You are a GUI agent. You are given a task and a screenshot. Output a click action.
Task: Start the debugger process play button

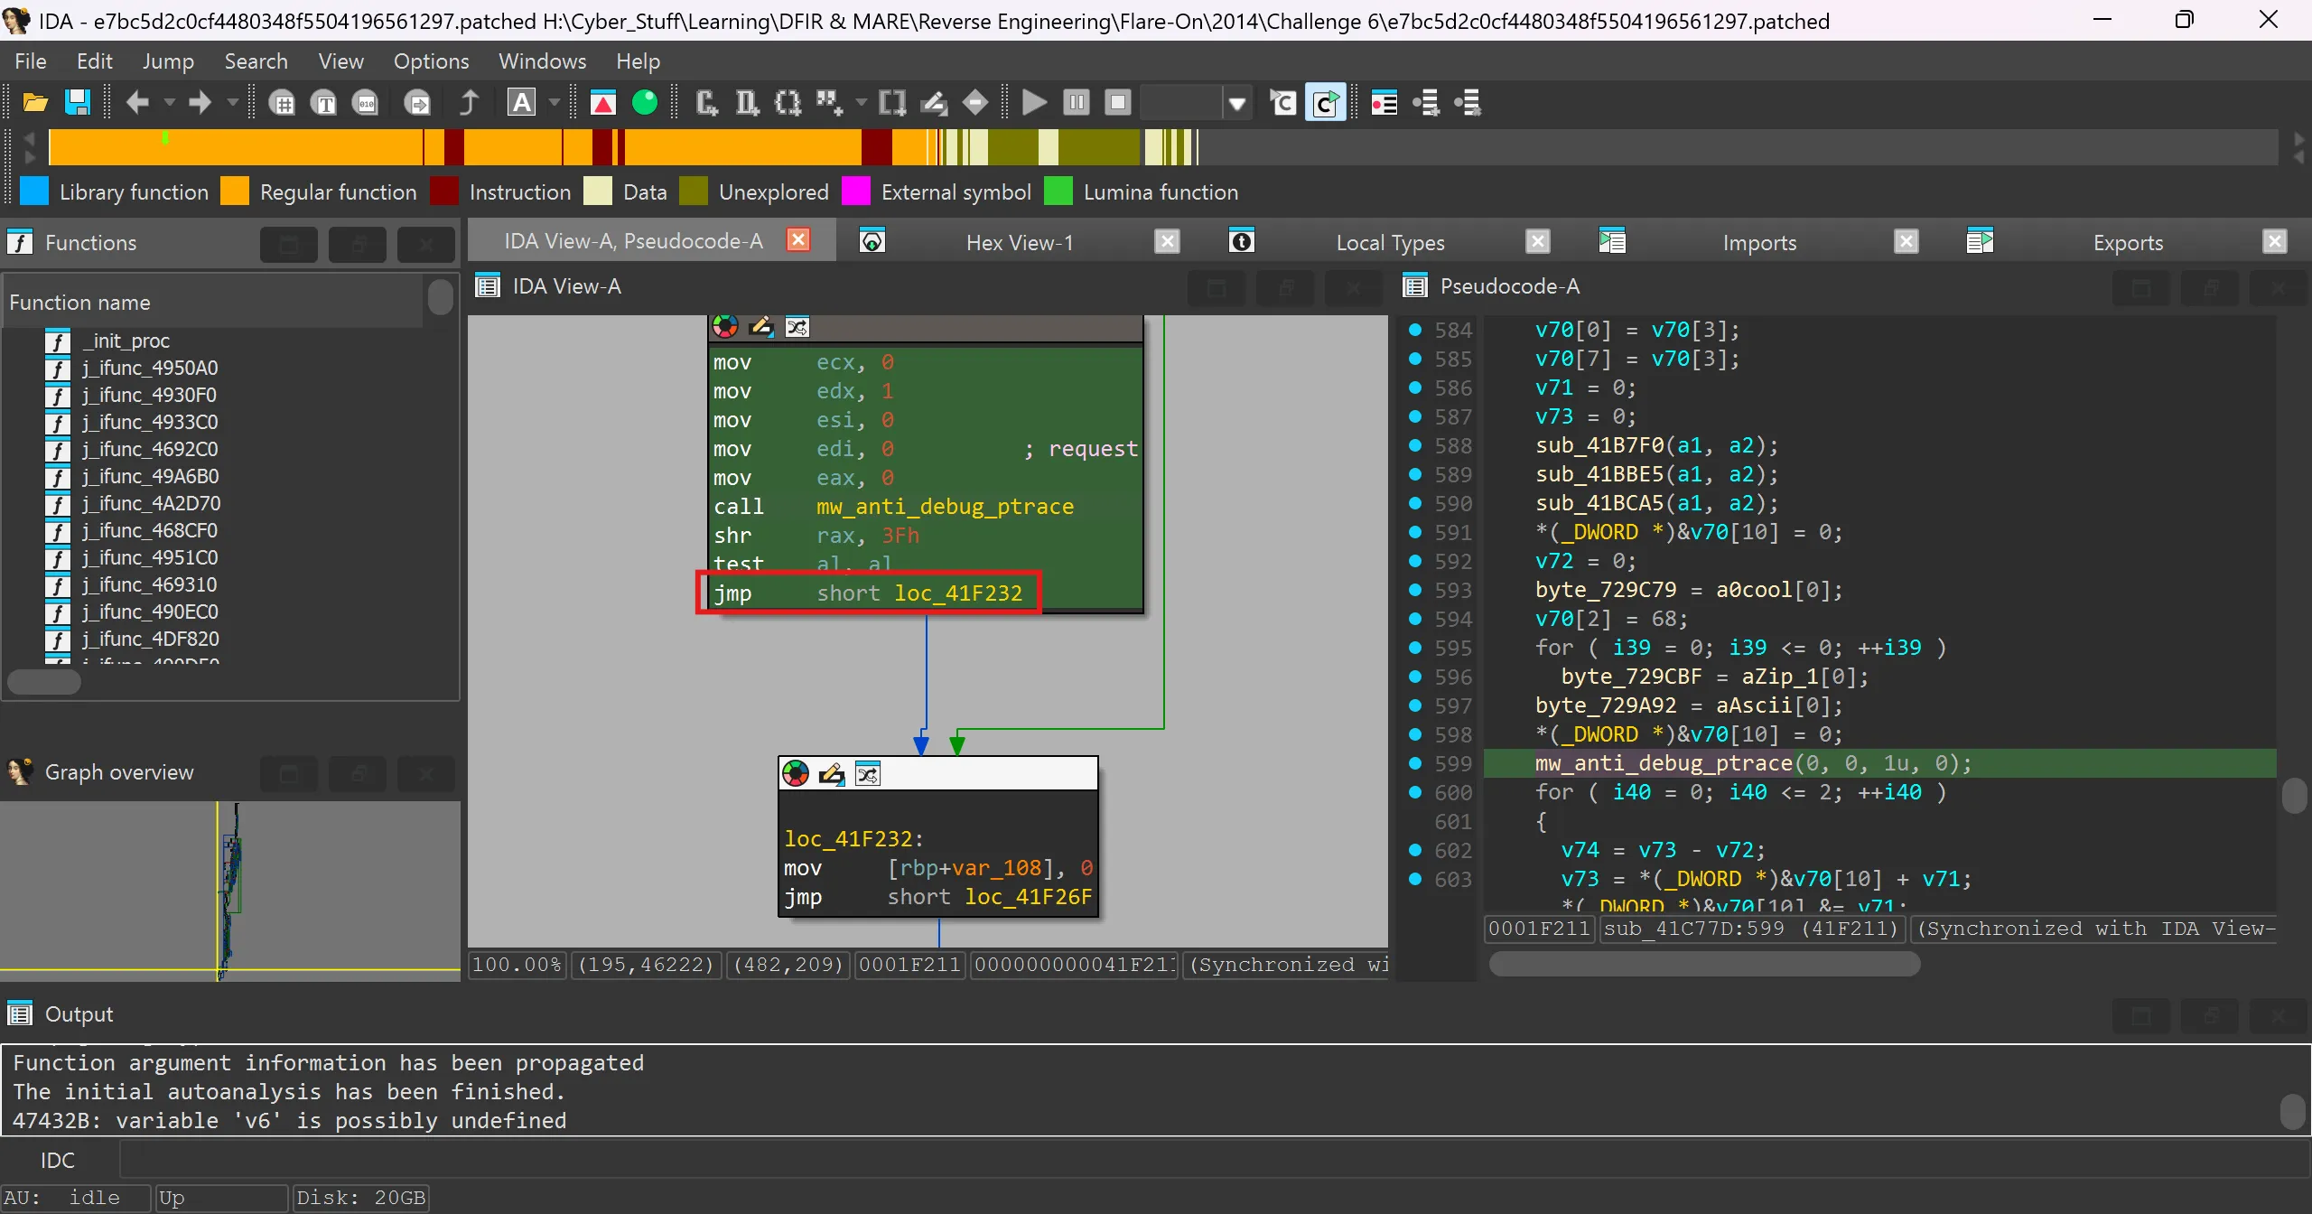click(1034, 103)
